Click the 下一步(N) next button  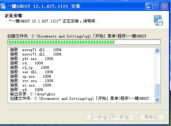(x=123, y=117)
